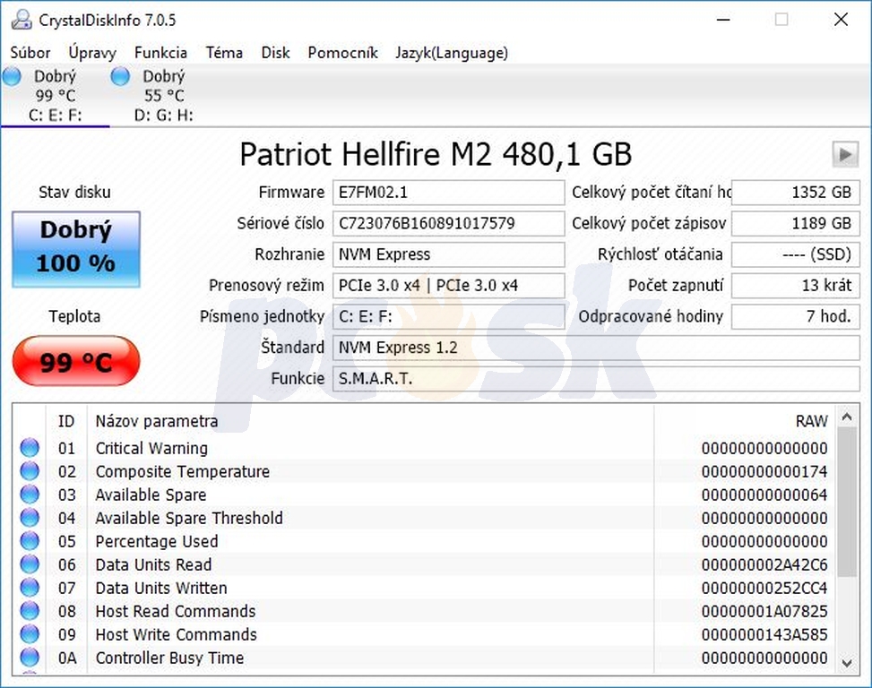872x688 pixels.
Task: Click status icon for Critical Warning row
Action: [x=30, y=447]
